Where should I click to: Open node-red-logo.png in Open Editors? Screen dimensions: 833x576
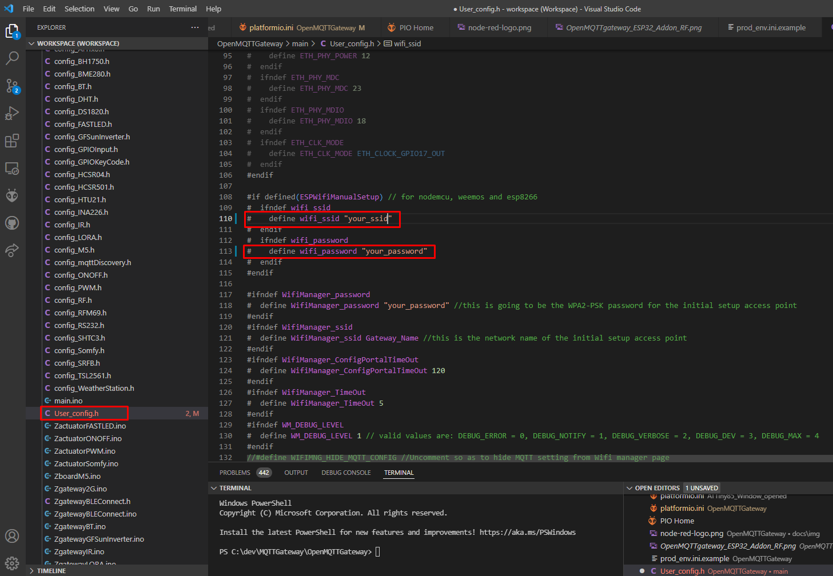click(x=729, y=533)
